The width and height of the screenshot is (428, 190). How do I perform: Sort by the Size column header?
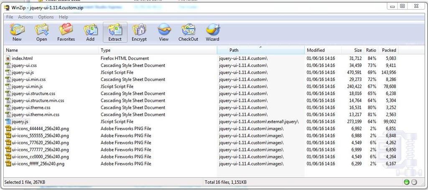coord(352,50)
